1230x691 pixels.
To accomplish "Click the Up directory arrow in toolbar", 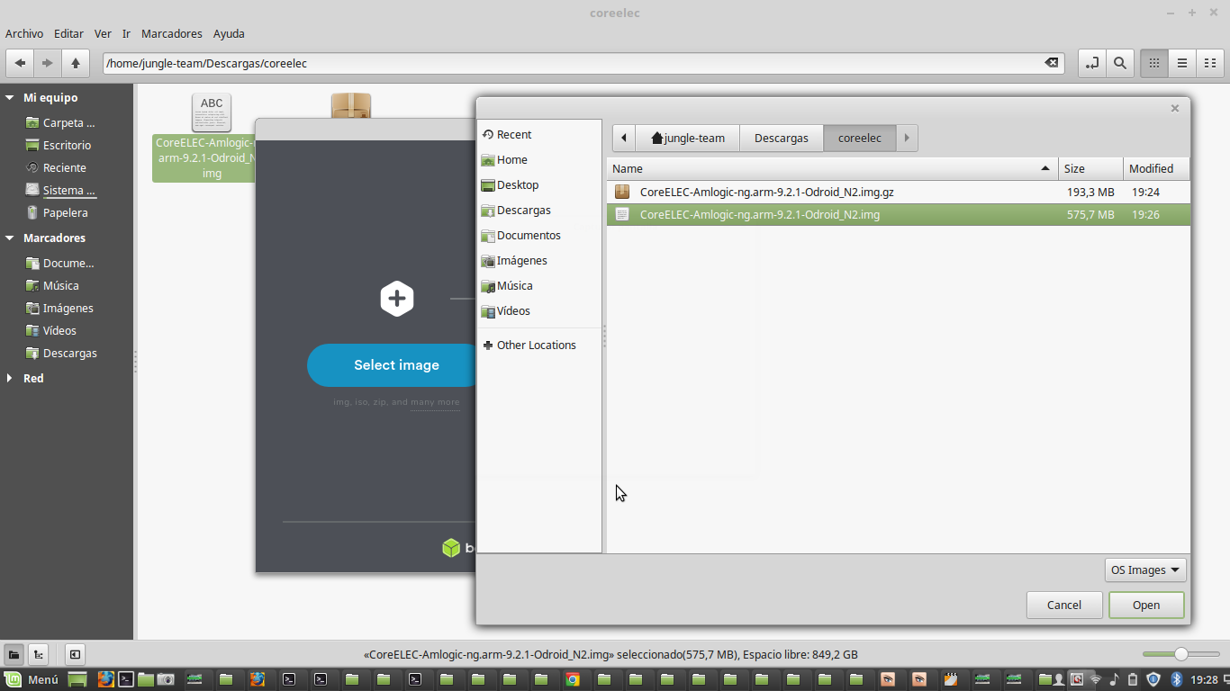I will [x=76, y=63].
